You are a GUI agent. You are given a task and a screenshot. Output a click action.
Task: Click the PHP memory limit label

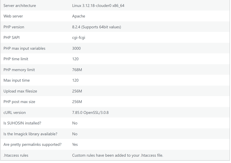pos(19,70)
